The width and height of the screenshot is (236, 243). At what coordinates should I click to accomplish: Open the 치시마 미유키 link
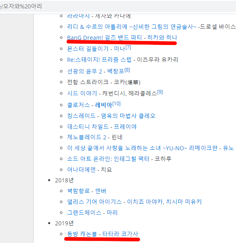pos(184,202)
